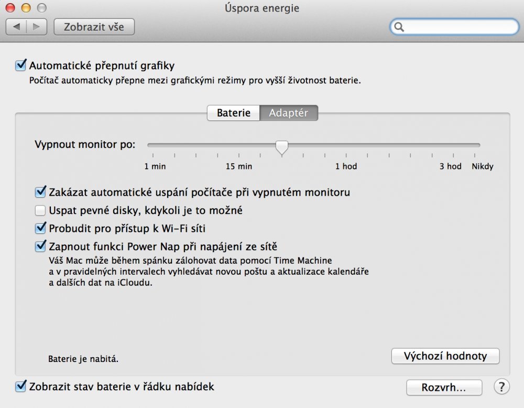Enable Uspat pevné disky, kdykoli je to možné
524x408 pixels.
[x=40, y=210]
